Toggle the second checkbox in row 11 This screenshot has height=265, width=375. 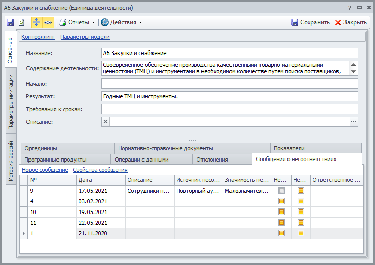tap(301, 223)
